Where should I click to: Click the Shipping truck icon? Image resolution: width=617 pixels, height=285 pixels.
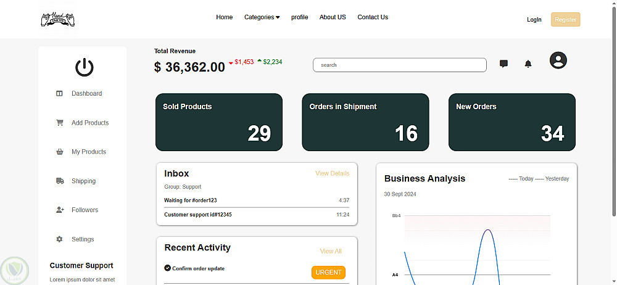tap(60, 181)
